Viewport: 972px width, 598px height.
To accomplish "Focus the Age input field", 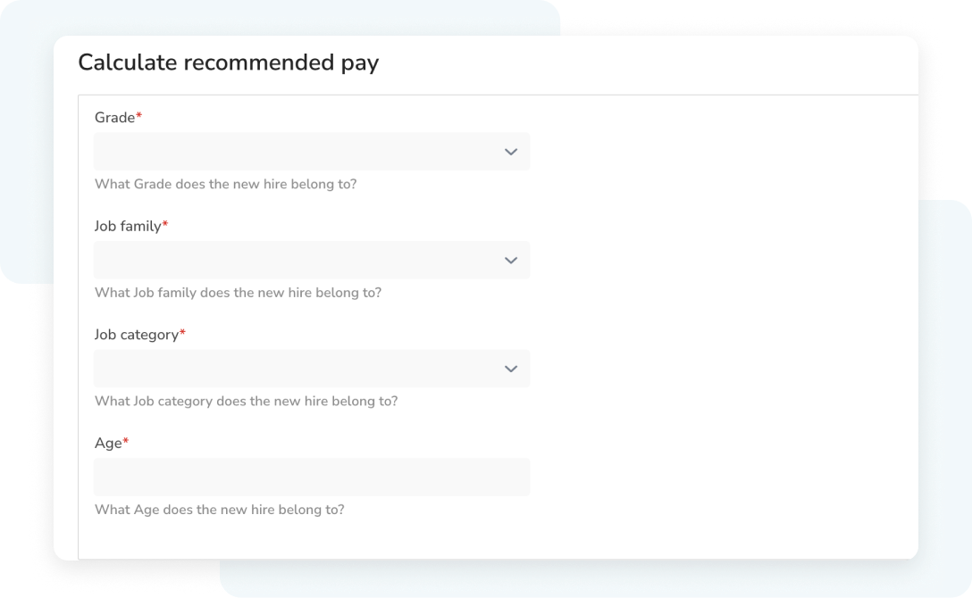I will [x=312, y=478].
